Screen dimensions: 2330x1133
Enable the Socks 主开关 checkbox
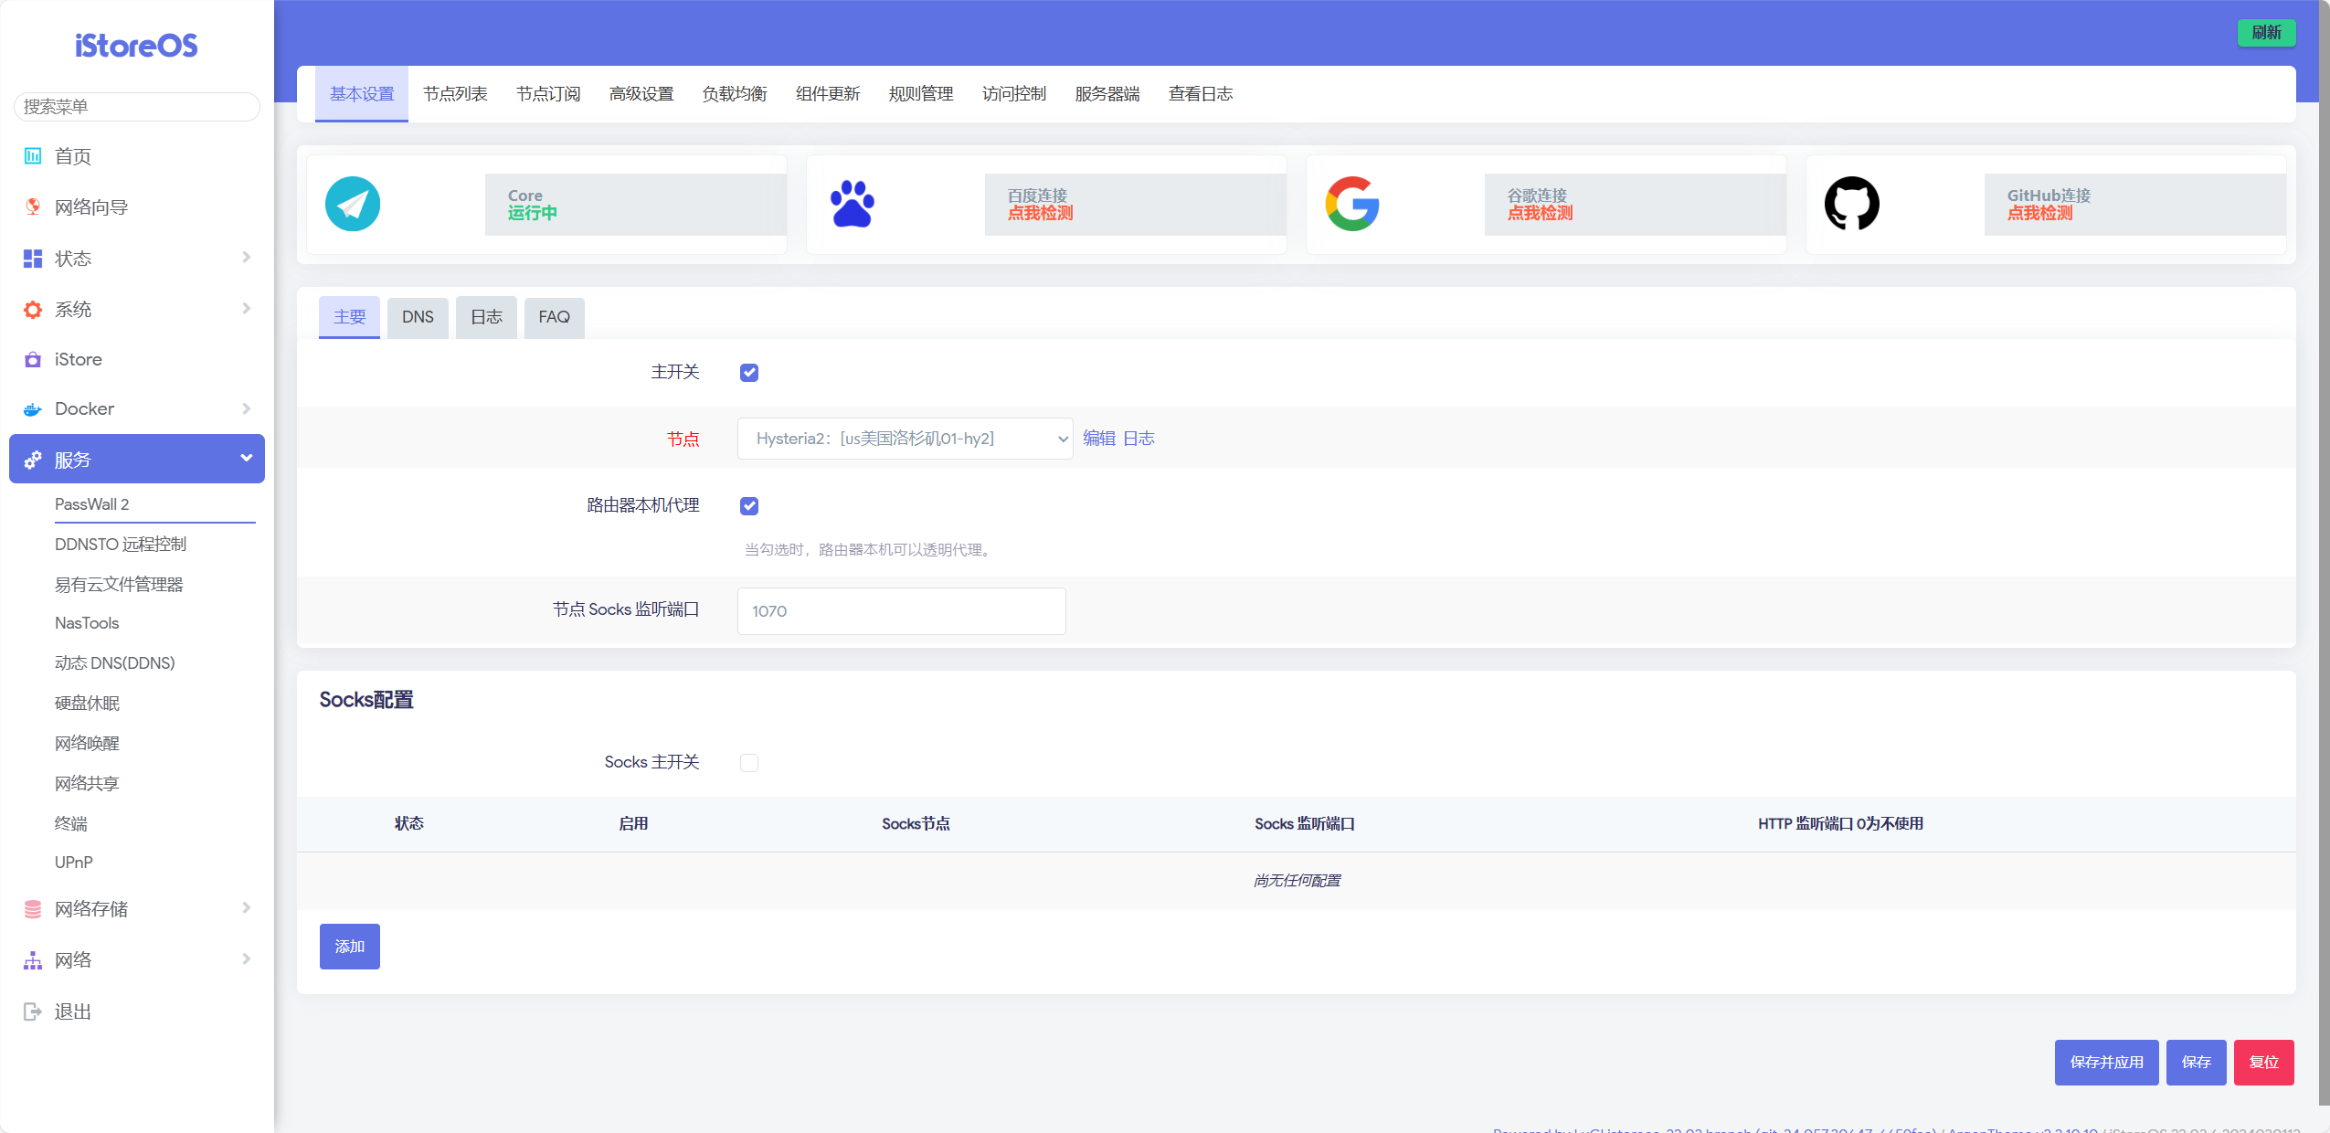click(x=749, y=763)
